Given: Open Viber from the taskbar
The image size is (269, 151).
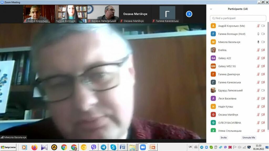Looking at the screenshot, I should click(94, 147).
